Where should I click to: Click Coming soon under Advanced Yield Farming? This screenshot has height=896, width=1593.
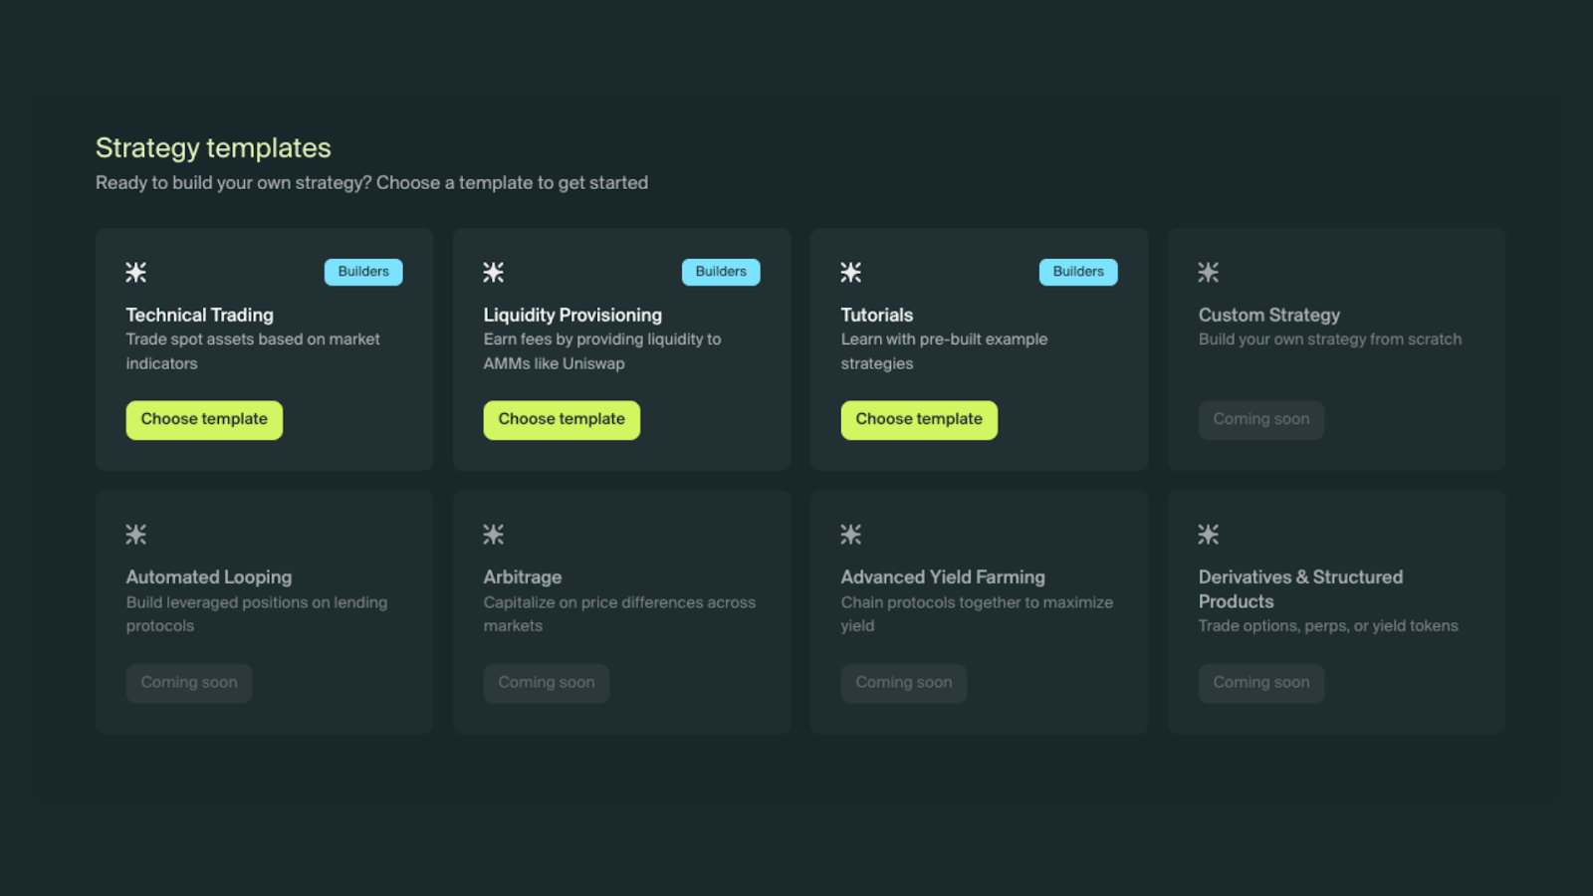(x=904, y=683)
